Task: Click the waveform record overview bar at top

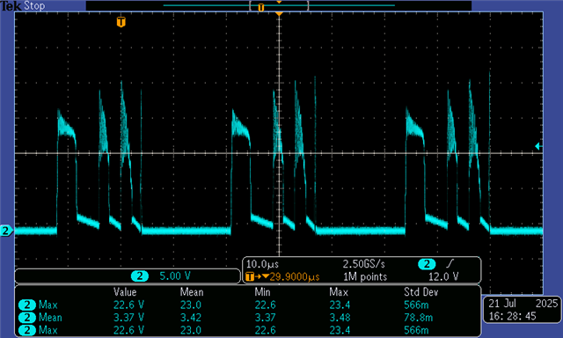Action: [279, 5]
